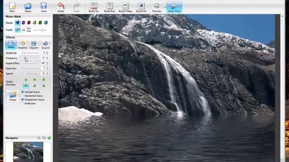Zoom out in Navigator panel
This screenshot has width=289, height=162.
coord(39,138)
